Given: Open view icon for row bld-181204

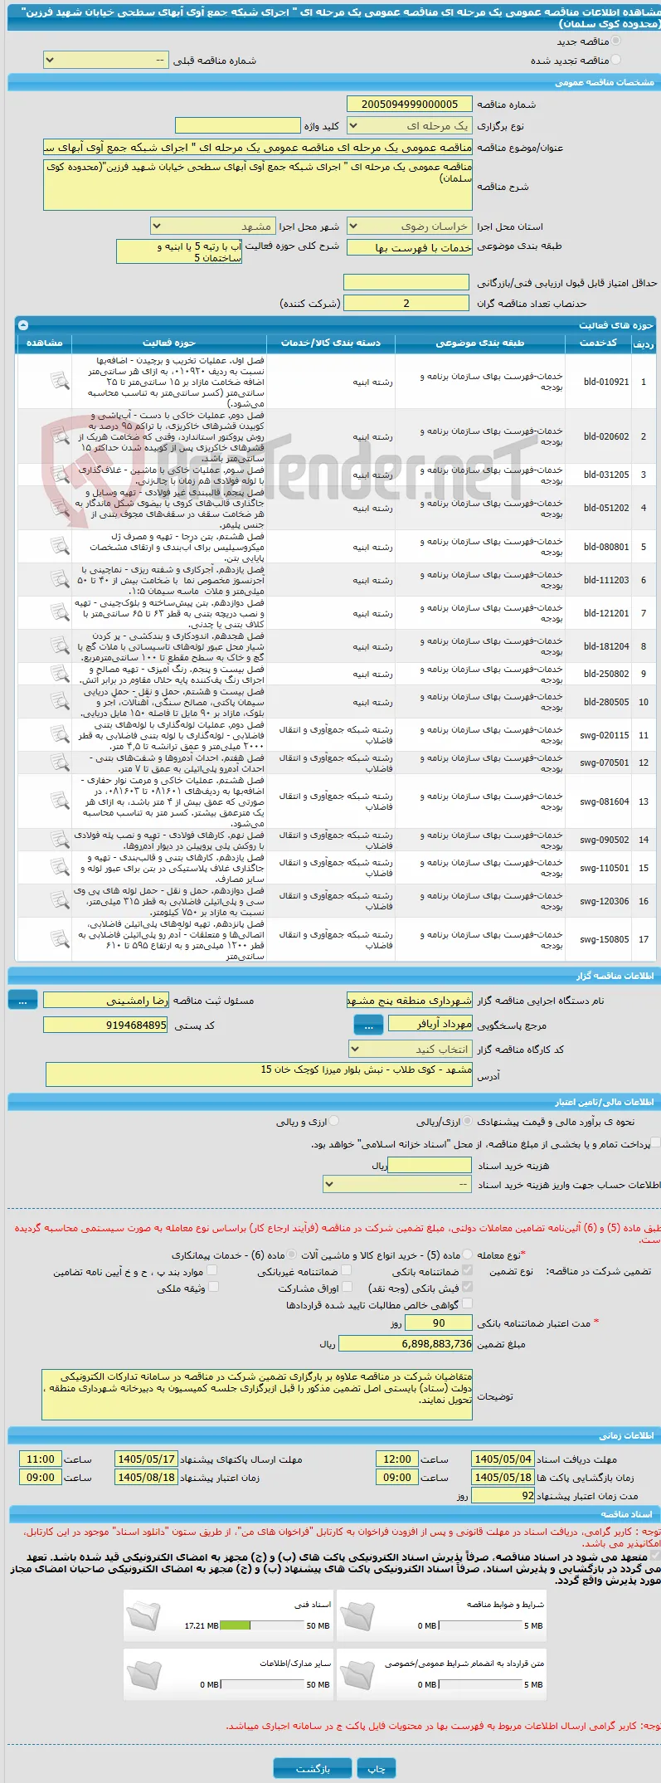Looking at the screenshot, I should 60,645.
